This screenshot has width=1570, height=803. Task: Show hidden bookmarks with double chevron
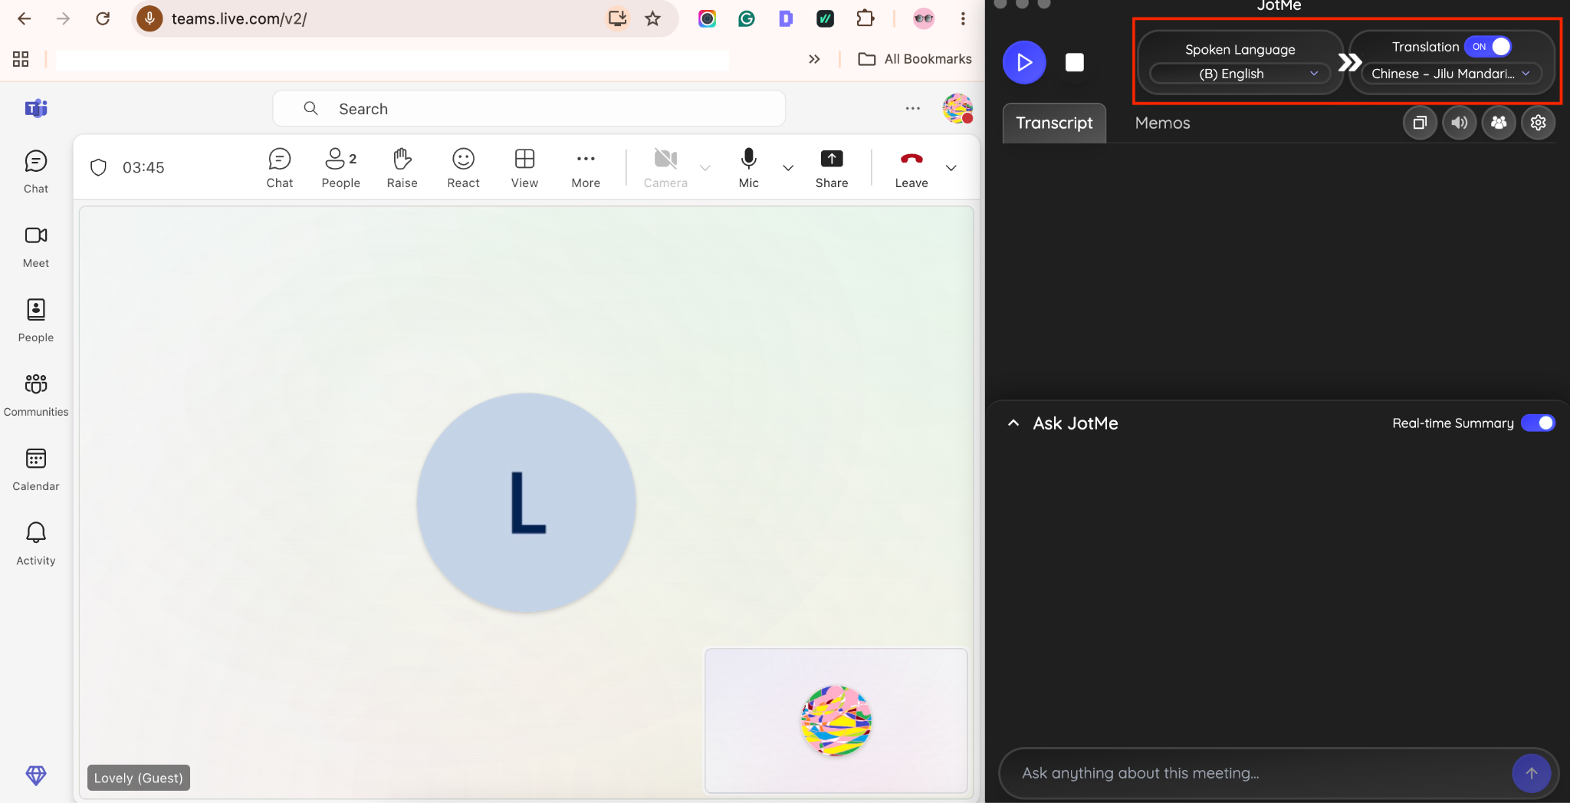coord(814,59)
